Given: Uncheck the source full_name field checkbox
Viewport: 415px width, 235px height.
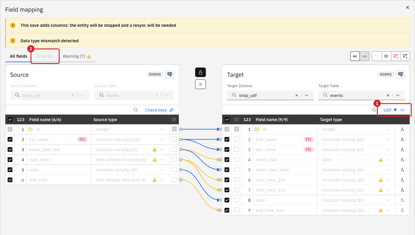Looking at the screenshot, I should (x=10, y=140).
